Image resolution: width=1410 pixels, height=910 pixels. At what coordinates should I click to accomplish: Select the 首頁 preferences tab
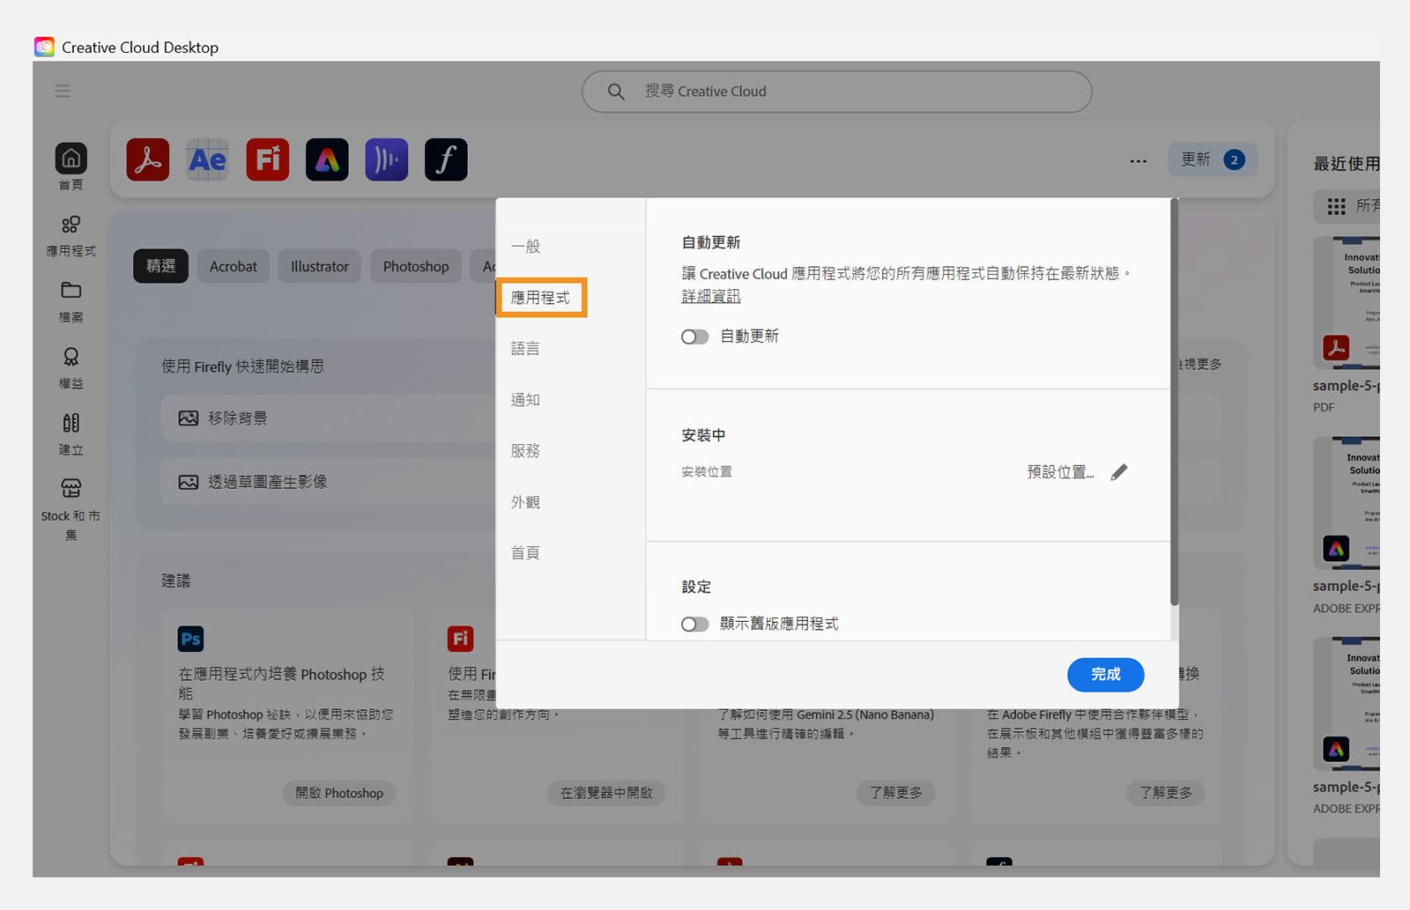526,553
